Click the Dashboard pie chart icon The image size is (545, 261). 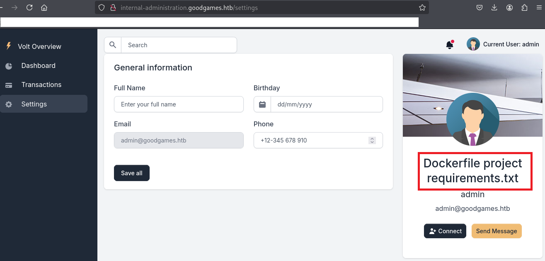(x=9, y=66)
